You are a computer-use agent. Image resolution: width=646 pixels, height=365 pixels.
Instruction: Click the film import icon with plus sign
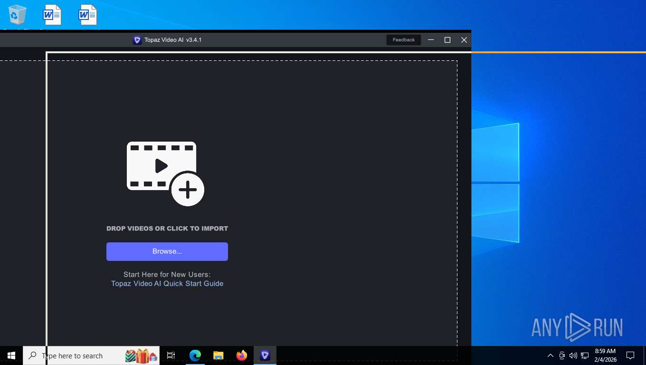pyautogui.click(x=166, y=174)
